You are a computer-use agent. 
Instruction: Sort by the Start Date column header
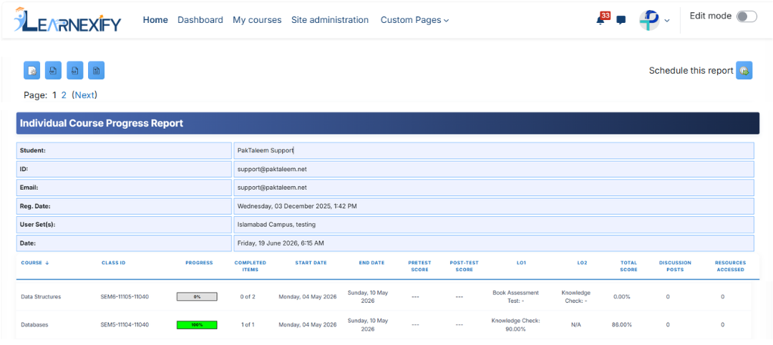pos(311,263)
